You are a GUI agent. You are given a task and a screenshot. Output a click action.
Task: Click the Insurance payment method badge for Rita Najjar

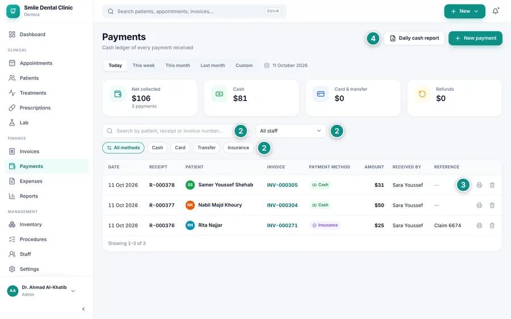[325, 225]
